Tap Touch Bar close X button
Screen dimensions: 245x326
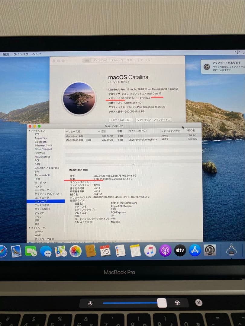(x=199, y=302)
